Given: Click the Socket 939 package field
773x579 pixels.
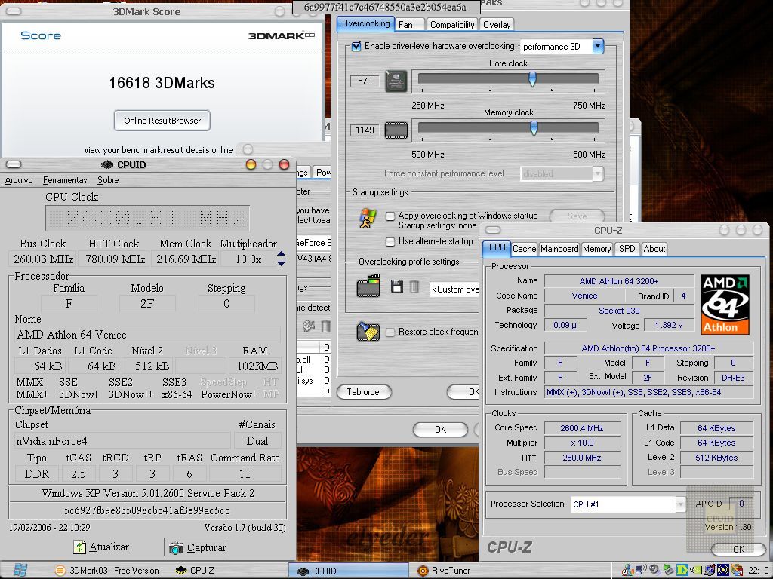Looking at the screenshot, I should point(619,311).
